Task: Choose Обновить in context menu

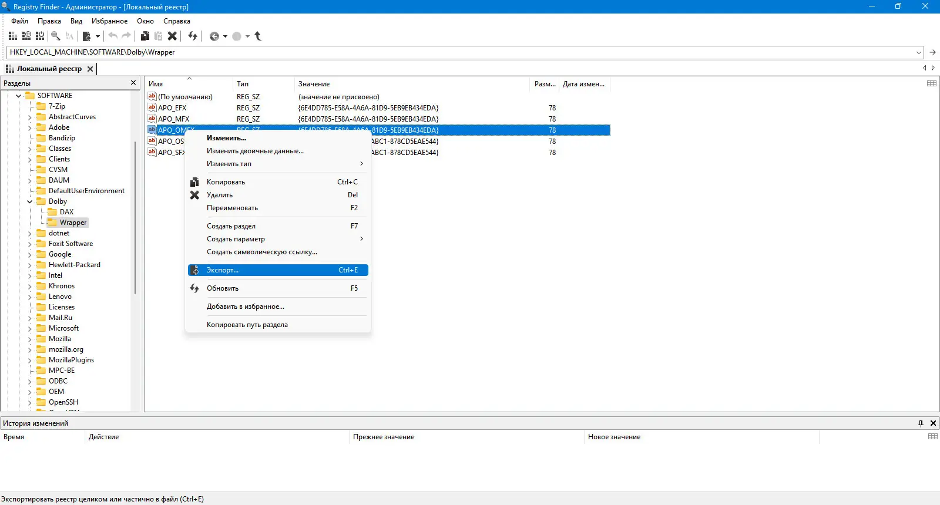Action: [x=278, y=288]
